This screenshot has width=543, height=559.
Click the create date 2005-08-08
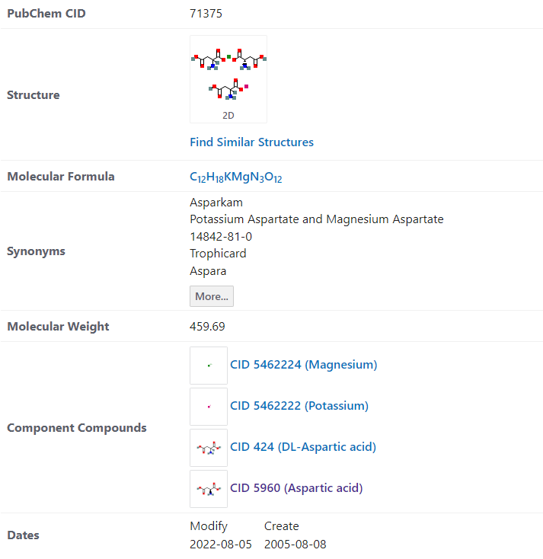coord(295,545)
